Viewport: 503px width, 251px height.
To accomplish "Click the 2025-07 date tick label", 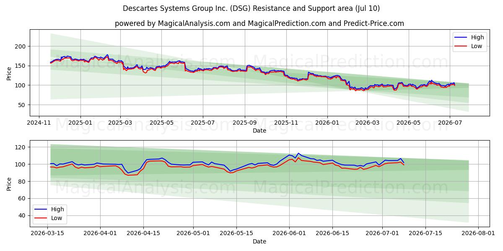I will tap(203, 123).
